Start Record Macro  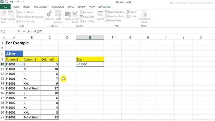(x=25, y=12)
